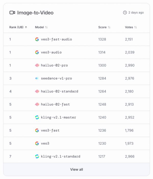Click the kling-v2.1-master logo icon
The image size is (153, 179).
(x=37, y=117)
